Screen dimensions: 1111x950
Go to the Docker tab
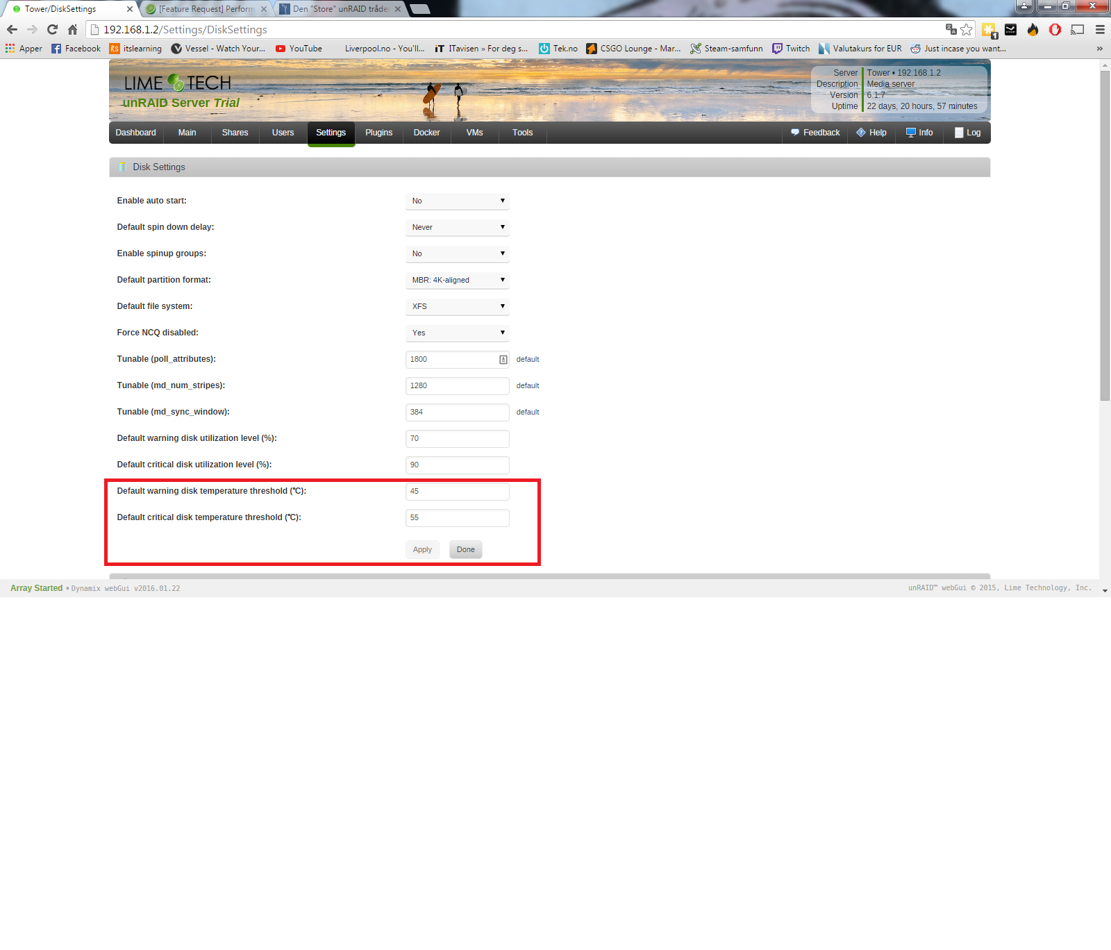pyautogui.click(x=426, y=133)
